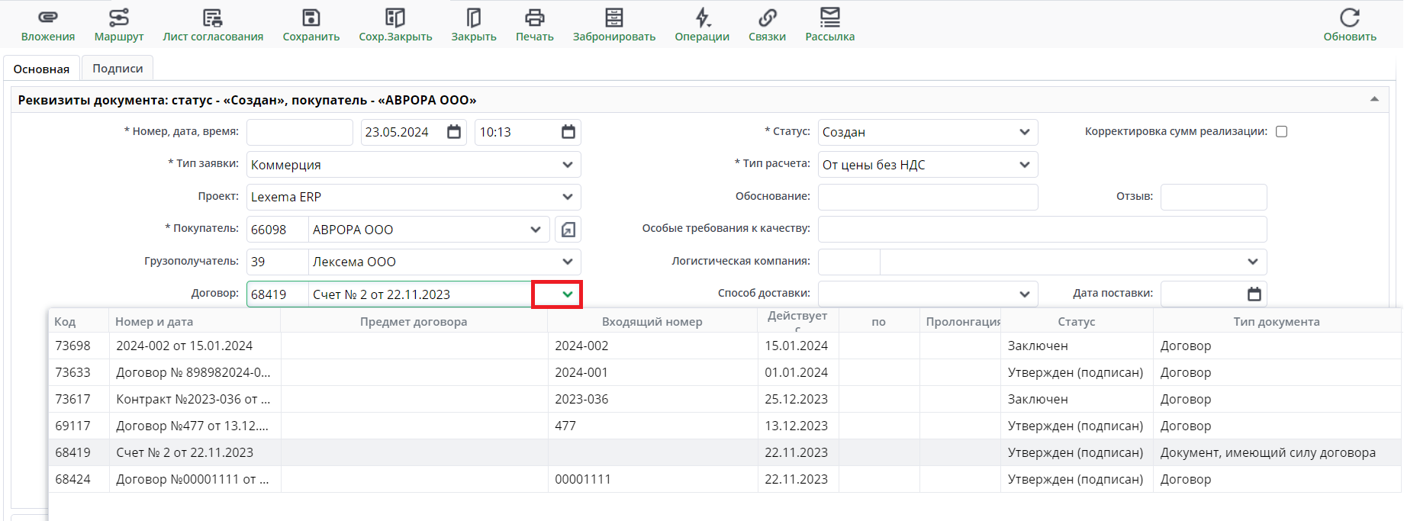Open the Покупатель card icon button

coord(568,230)
